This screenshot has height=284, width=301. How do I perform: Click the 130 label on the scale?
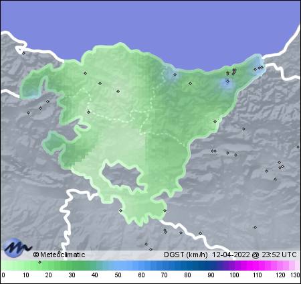pos(295,275)
